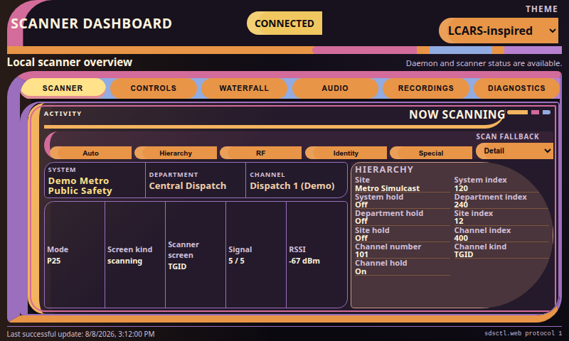
Task: Click department value 'Central Dispatch'
Action: click(x=188, y=186)
